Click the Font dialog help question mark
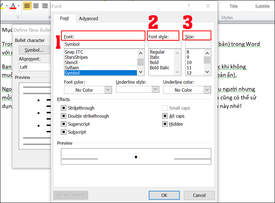Viewport: 275px width, 203px height. click(188, 6)
